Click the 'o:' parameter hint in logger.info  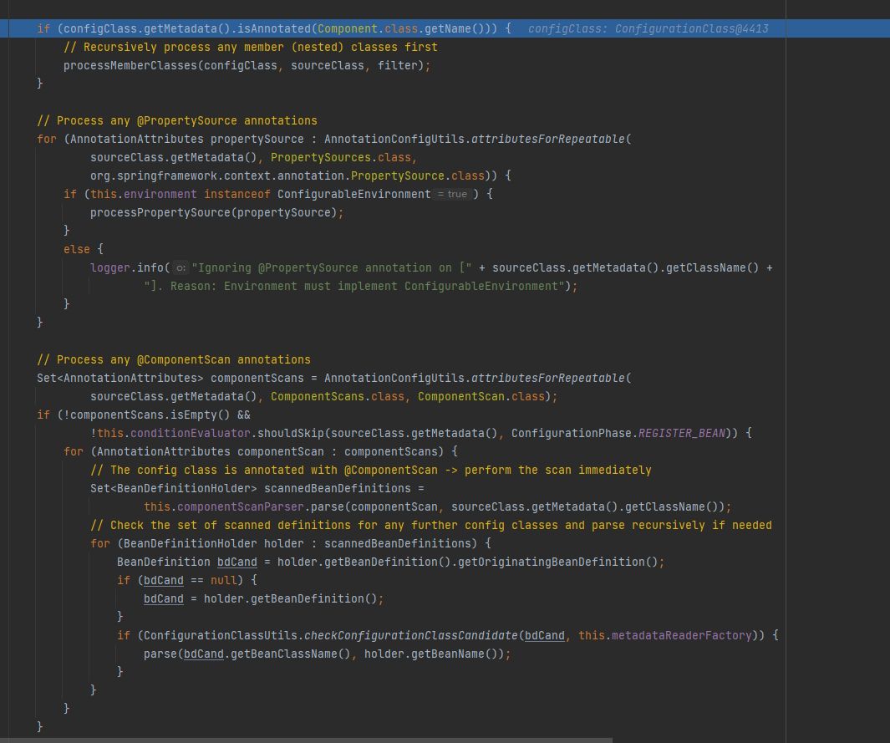click(x=181, y=268)
